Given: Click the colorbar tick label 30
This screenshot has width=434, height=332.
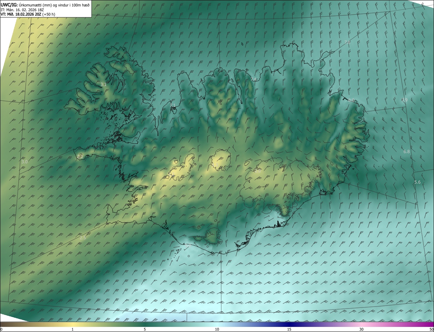Looking at the screenshot, I should tap(361, 329).
